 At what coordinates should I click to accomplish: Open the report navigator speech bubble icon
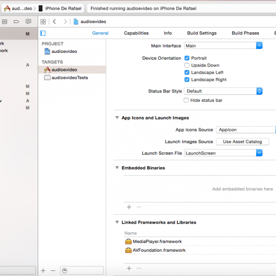29,22
